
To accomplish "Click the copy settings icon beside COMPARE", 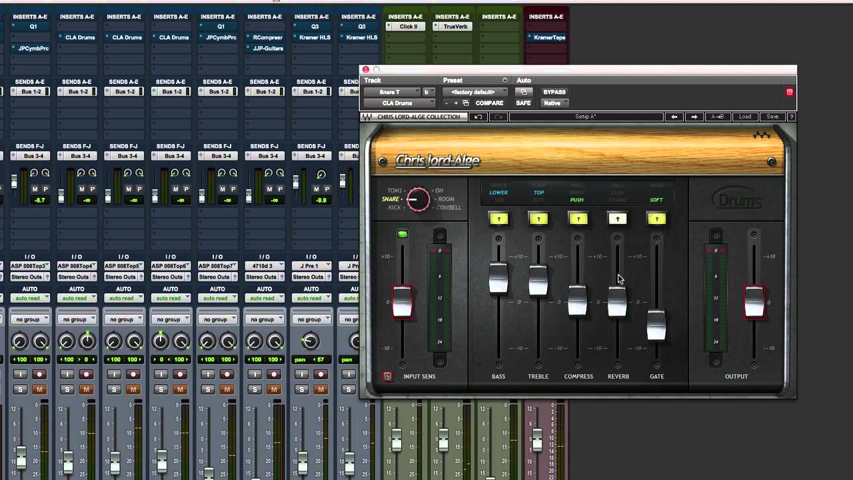I will 466,103.
